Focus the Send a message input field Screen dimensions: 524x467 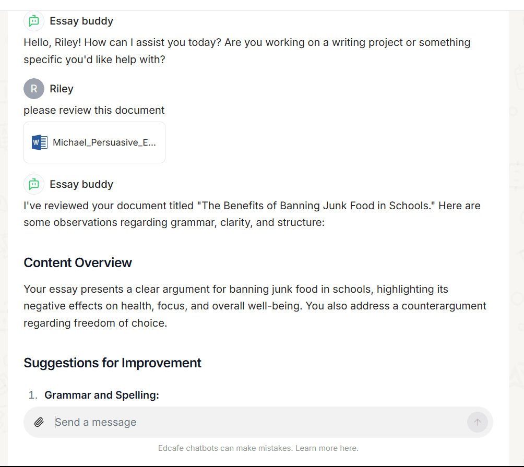[258, 422]
